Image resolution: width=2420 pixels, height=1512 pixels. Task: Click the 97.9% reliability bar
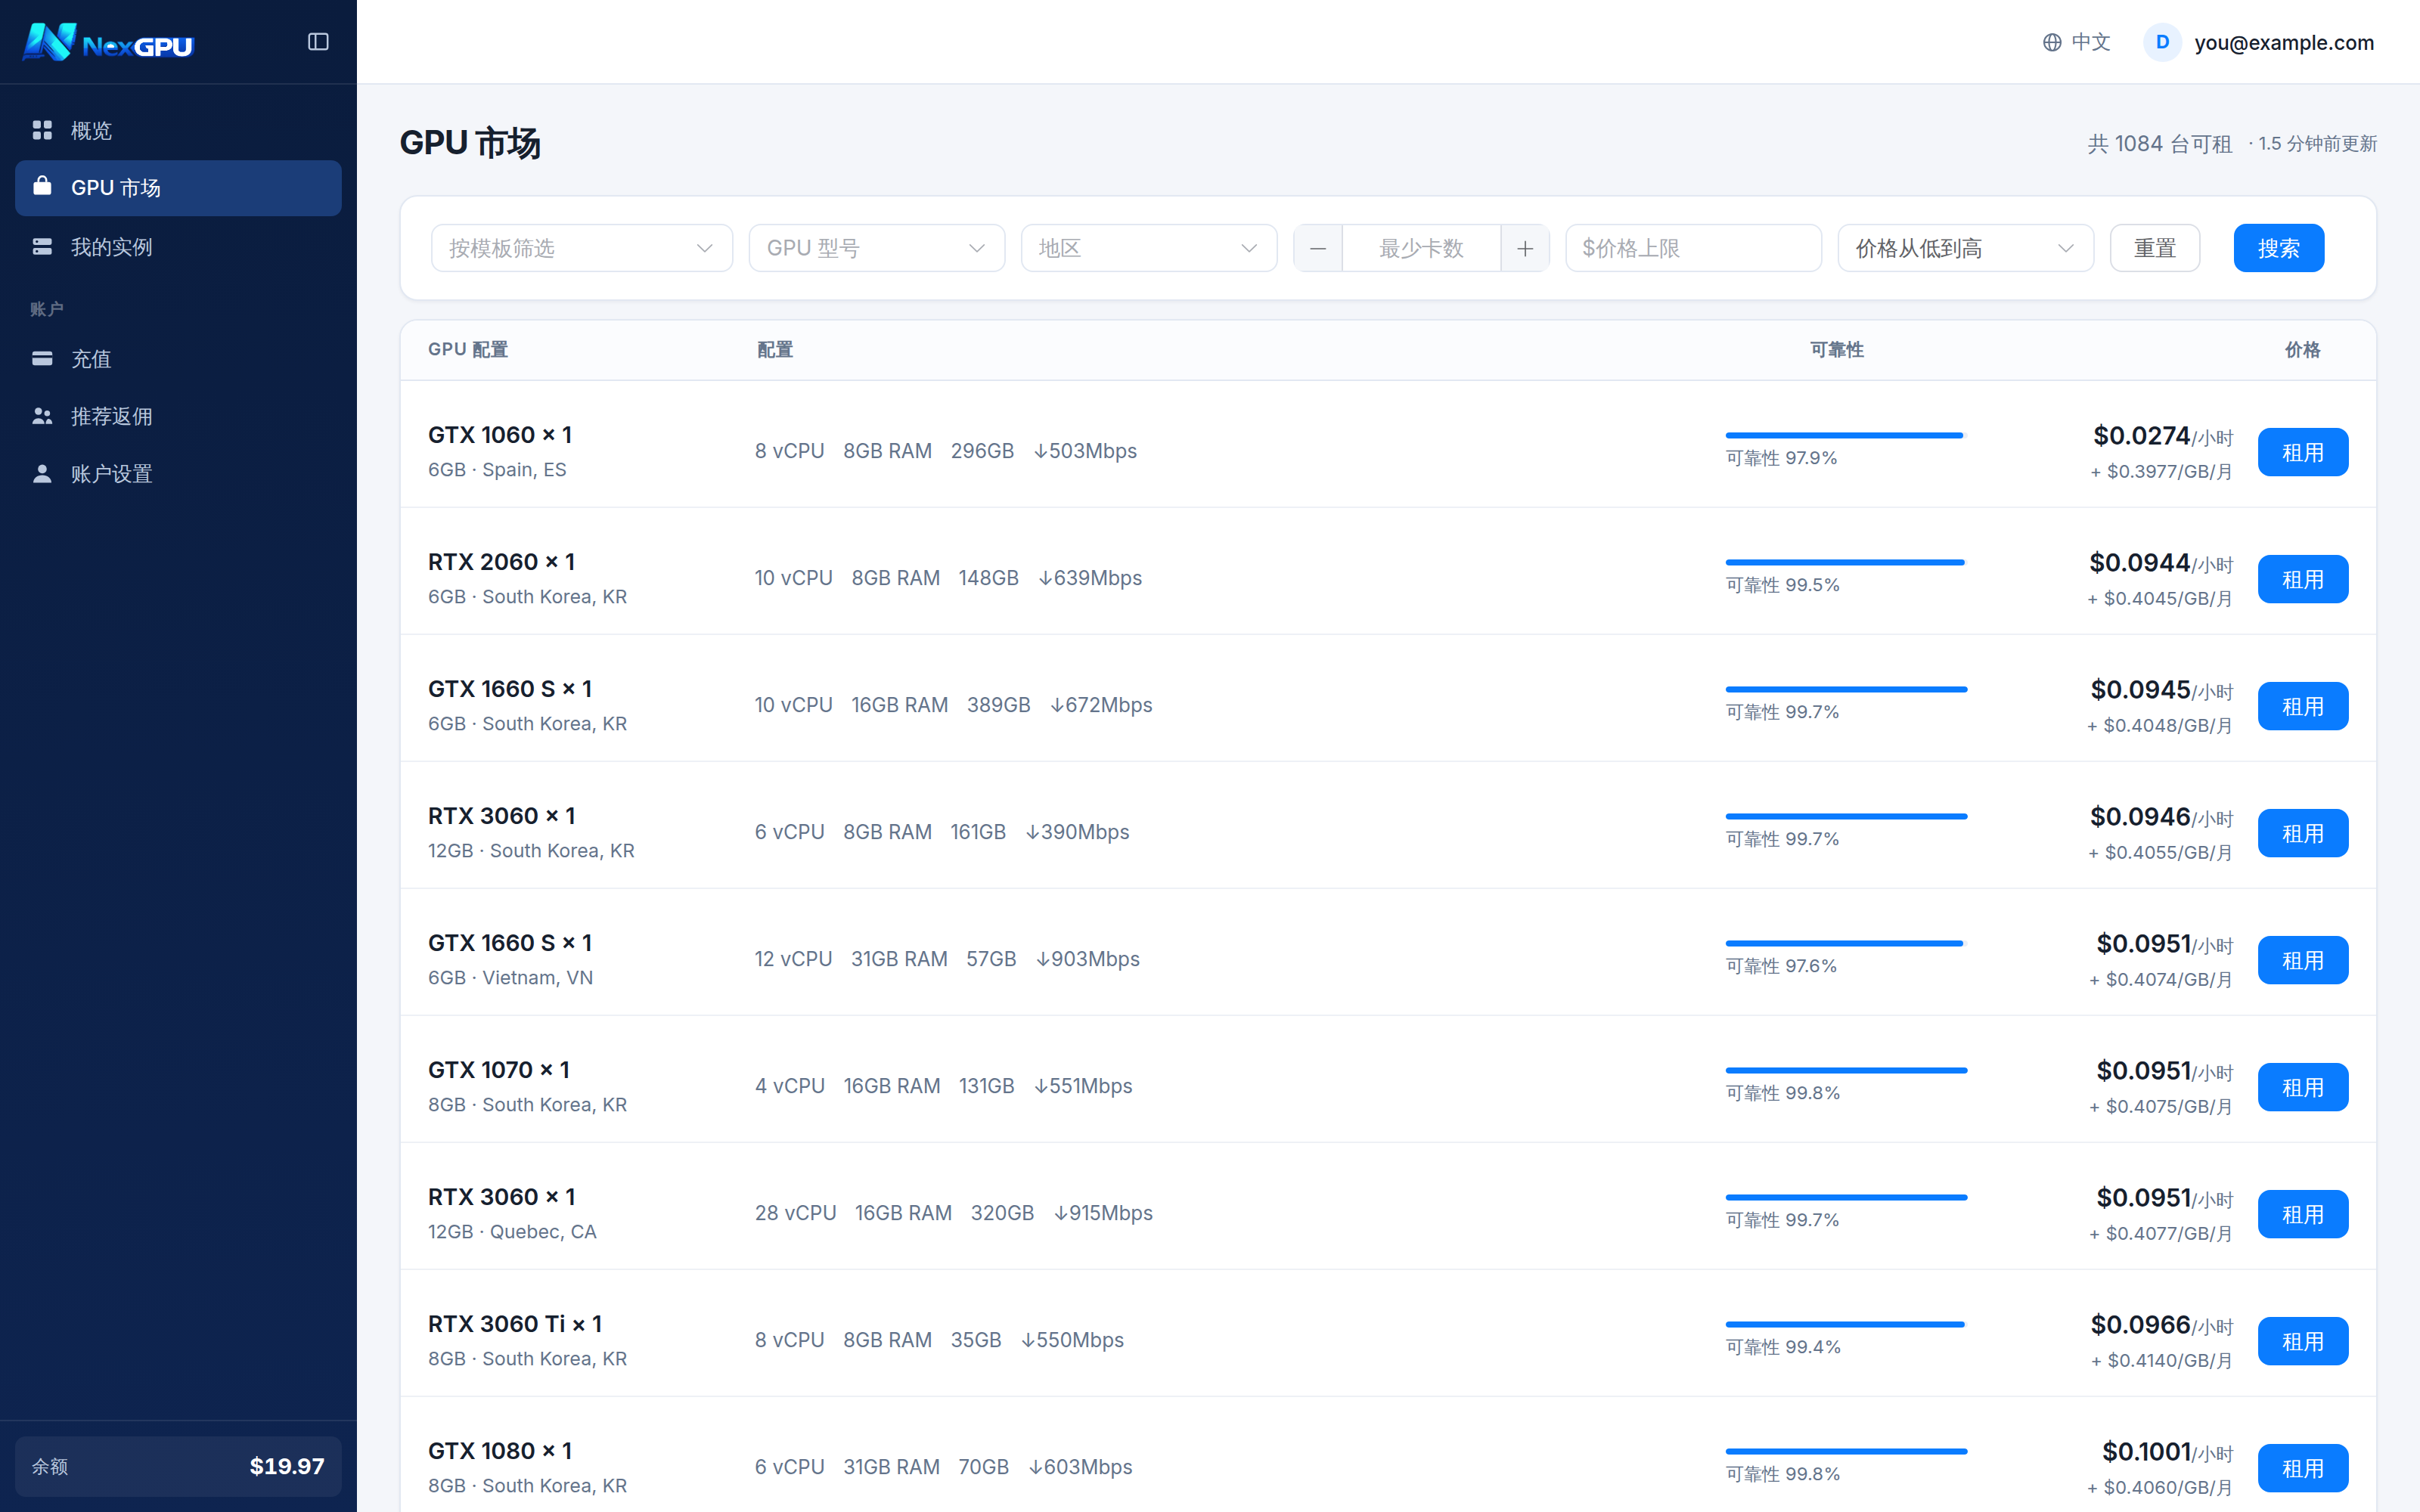click(1846, 435)
